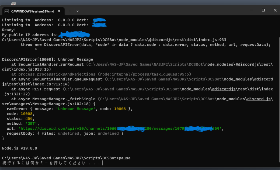Image resolution: width=280 pixels, height=170 pixels.
Task: Click the Japanese 'press any key' prompt line
Action: [52, 163]
